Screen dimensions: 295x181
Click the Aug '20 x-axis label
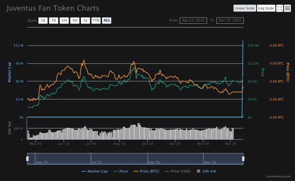pos(120,144)
